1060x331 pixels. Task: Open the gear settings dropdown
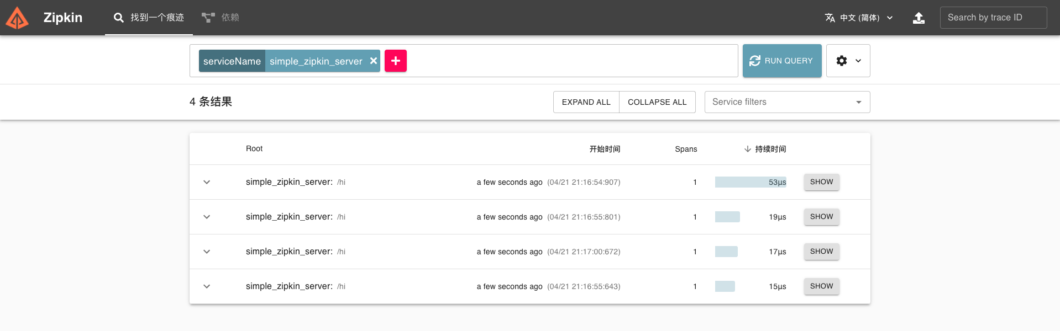[x=848, y=61]
